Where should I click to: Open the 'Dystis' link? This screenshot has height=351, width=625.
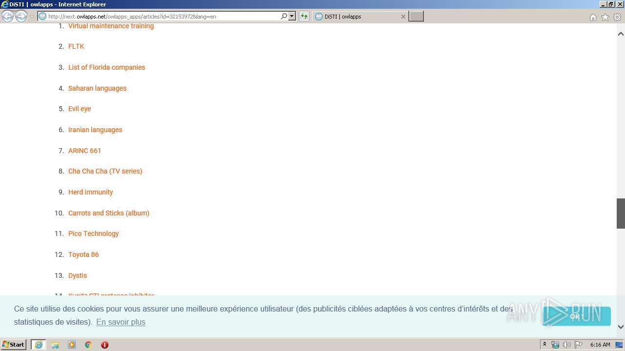[x=78, y=275]
